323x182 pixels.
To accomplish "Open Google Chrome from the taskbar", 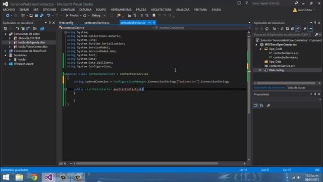I will (34, 177).
